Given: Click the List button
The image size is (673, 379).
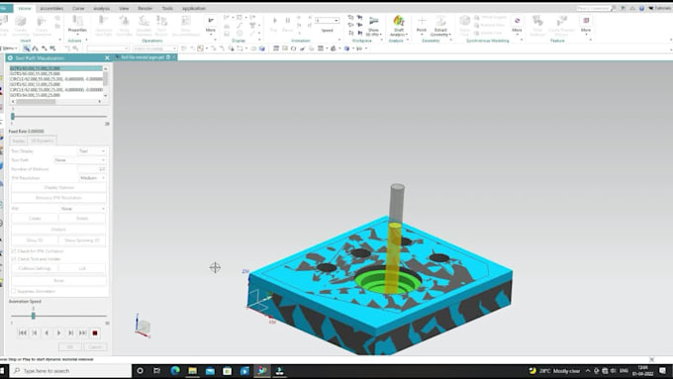Looking at the screenshot, I should point(82,269).
